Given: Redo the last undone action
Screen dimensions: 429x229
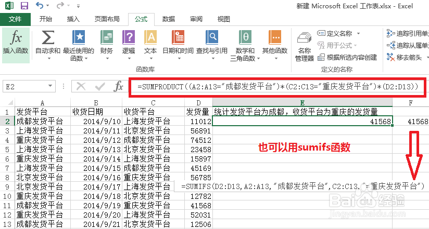Looking at the screenshot, I should [60, 5].
